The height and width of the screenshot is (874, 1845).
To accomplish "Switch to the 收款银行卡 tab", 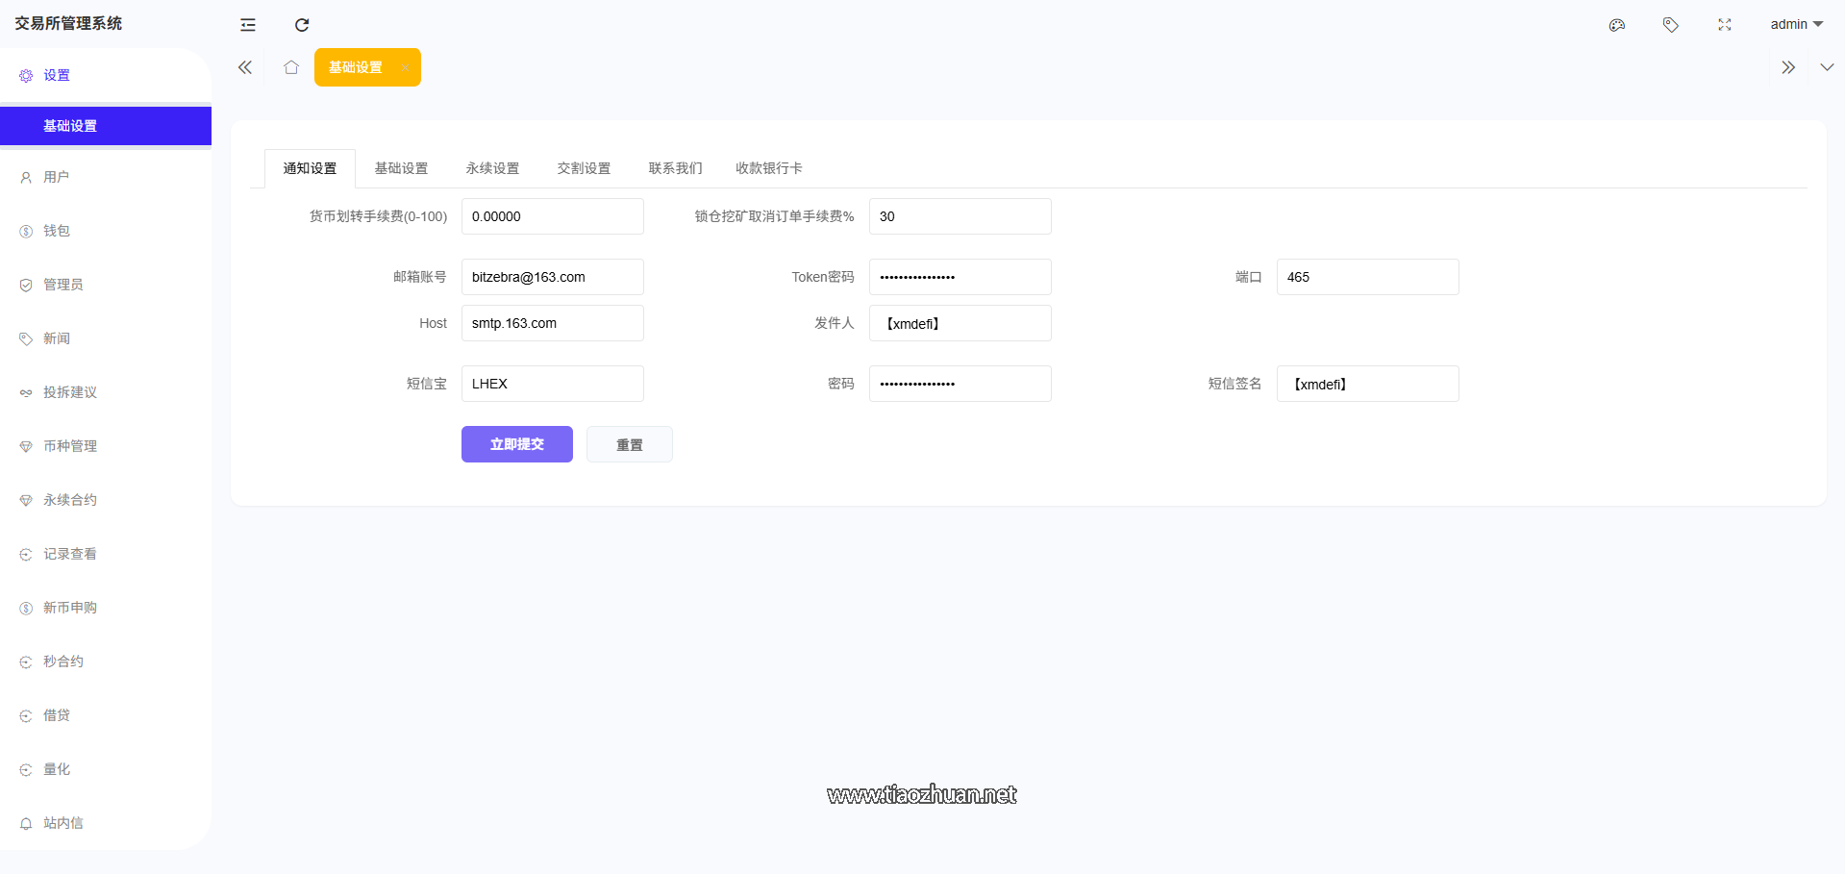I will pyautogui.click(x=768, y=168).
